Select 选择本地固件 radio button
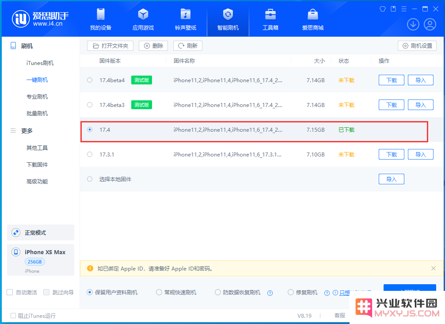Viewport: 445px width, 324px height. tap(90, 179)
